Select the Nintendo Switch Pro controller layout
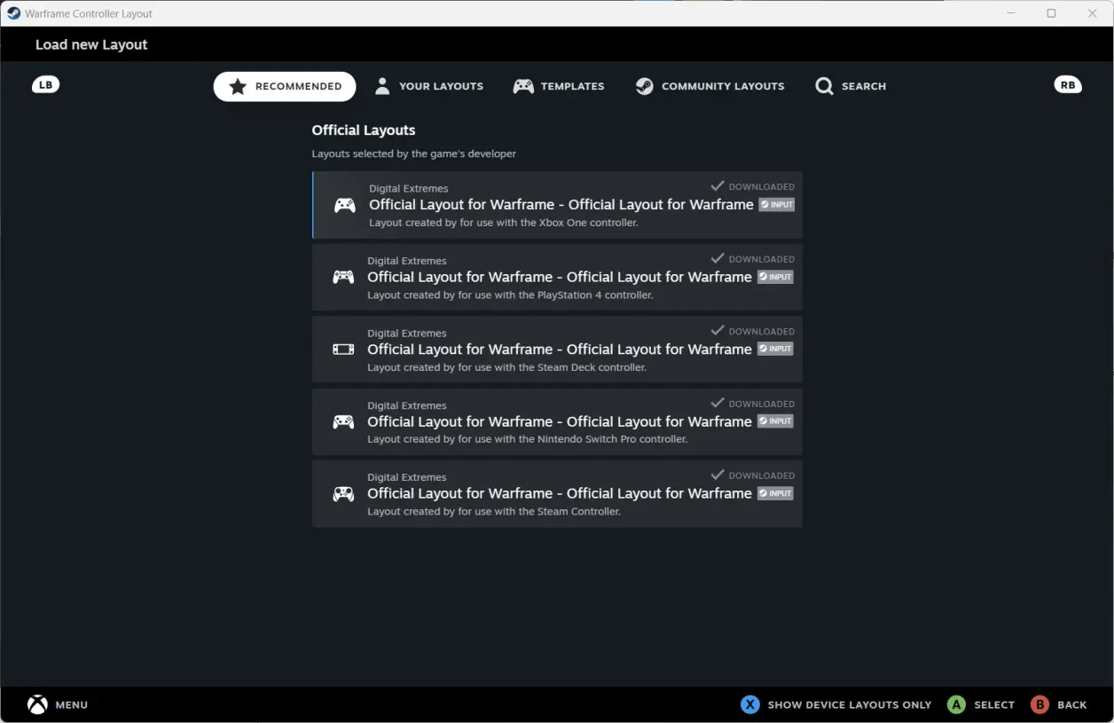This screenshot has height=723, width=1114. coord(557,421)
